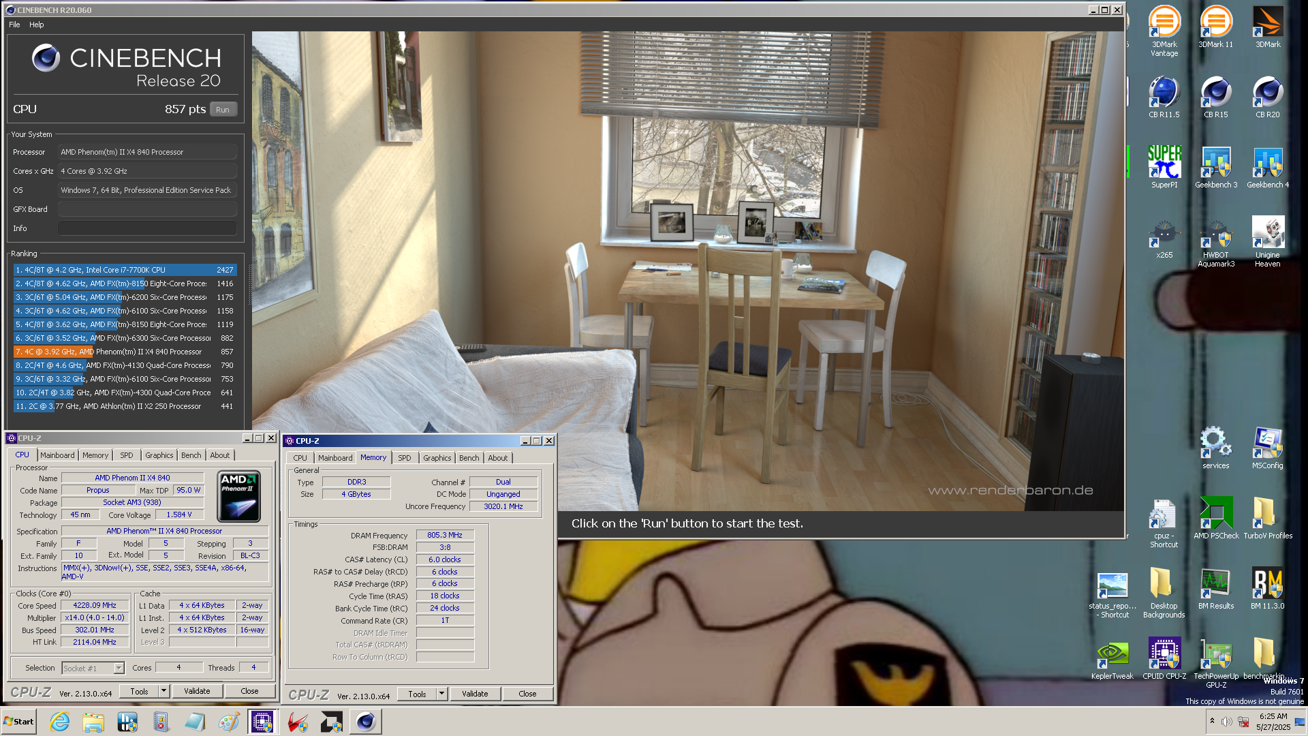
Task: Open About tab in left CPU-Z window
Action: (x=219, y=455)
